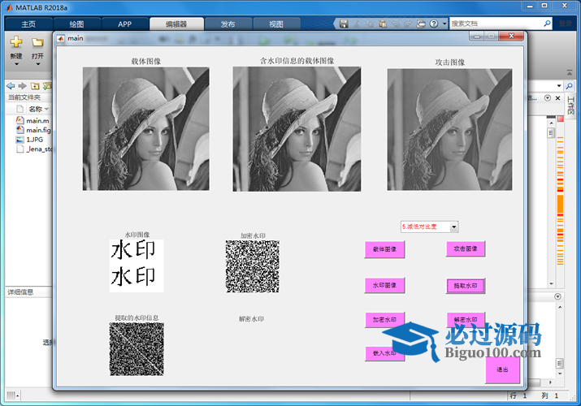Viewport: 581px width, 406px height.
Task: Open the current path dropdown arrow at right
Action: pos(559,86)
